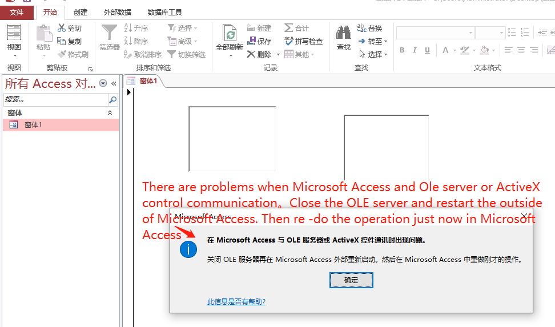Screen dimensions: 555x327
Task: Toggle Italic formatting
Action: click(x=415, y=50)
